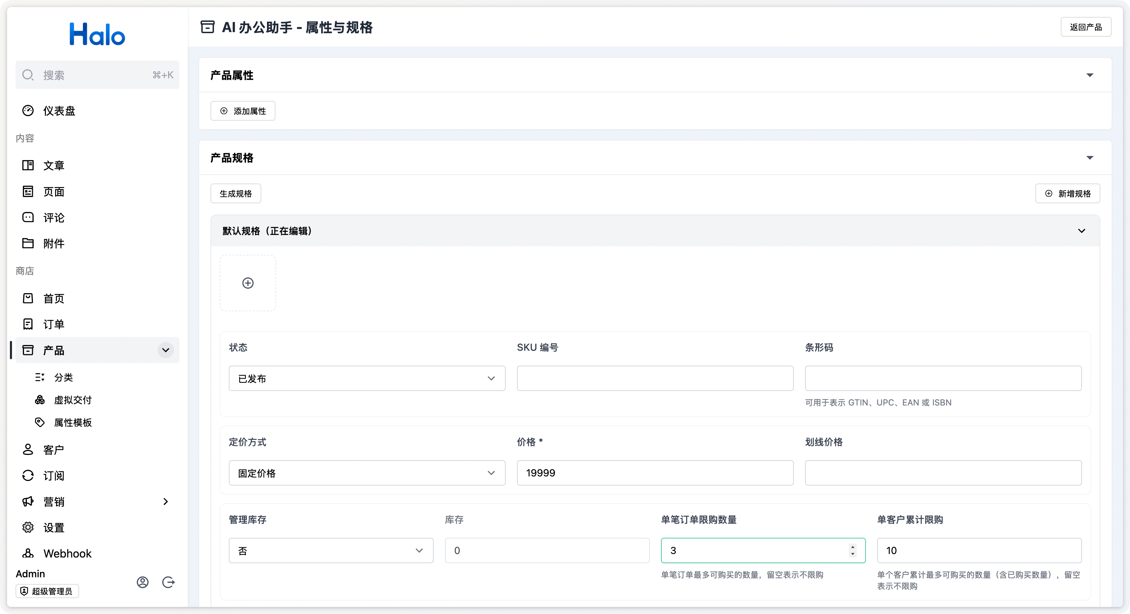The height and width of the screenshot is (614, 1130).
Task: Open 虚拟交付 submenu item
Action: point(73,400)
